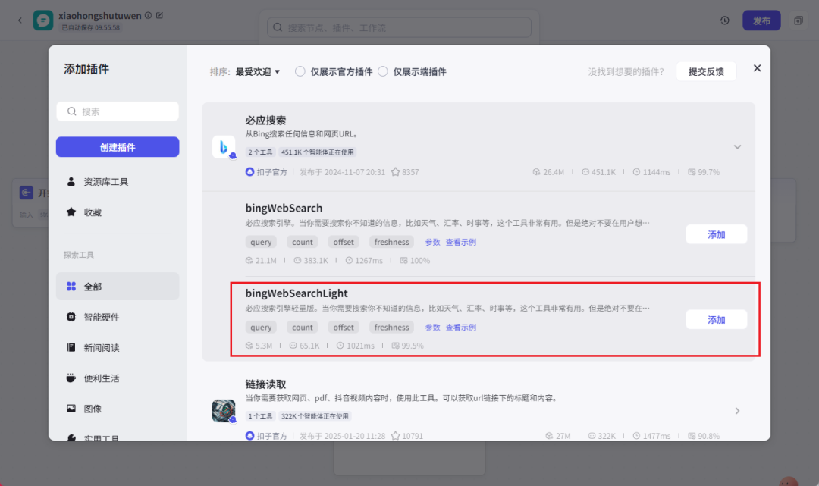Add the bingWebSearchLight tool
Viewport: 819px width, 486px height.
716,319
